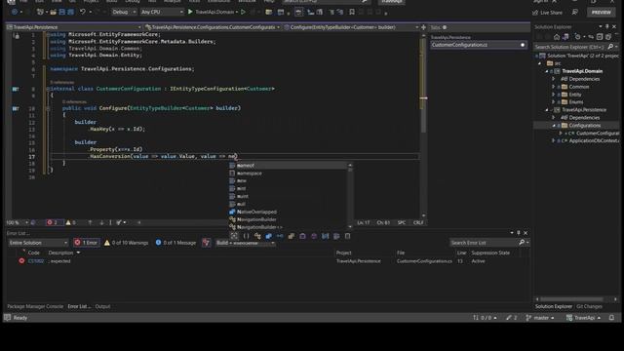Expand Dependencies under TravelApi.Domain
Viewport: 624px width, 351px height.
pos(553,79)
